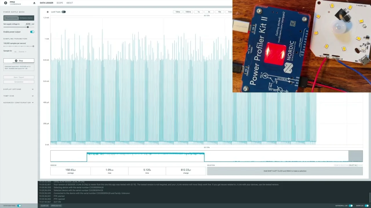The height and width of the screenshot is (208, 371).
Task: Toggle the Autoscroll Log switch
Action: point(351,206)
